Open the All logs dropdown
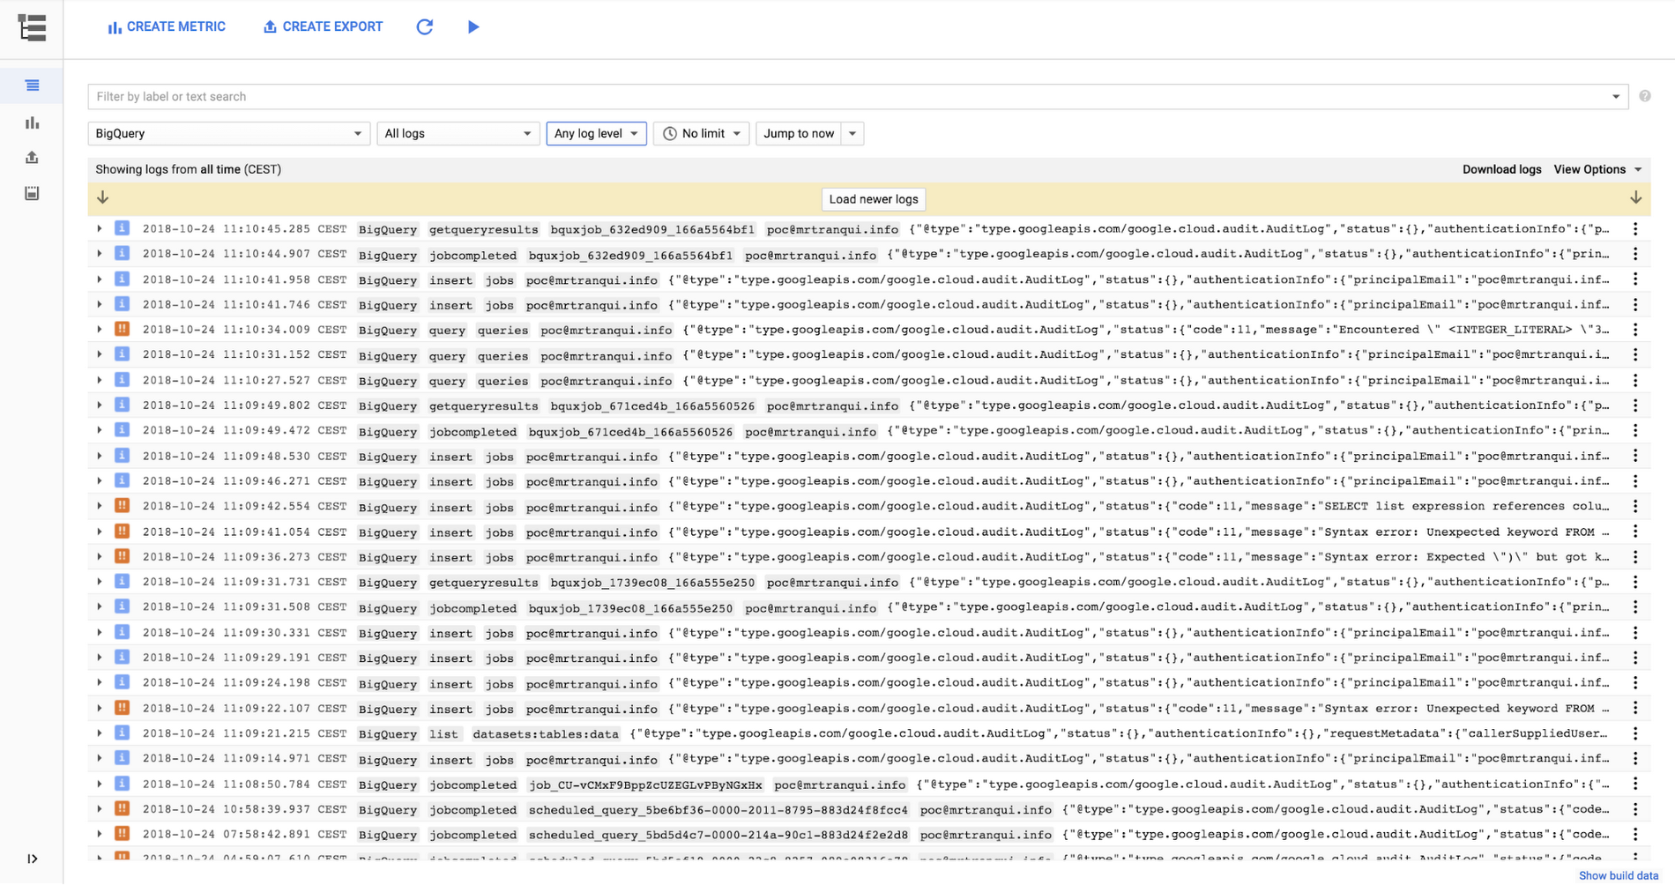The height and width of the screenshot is (885, 1675). coord(458,133)
